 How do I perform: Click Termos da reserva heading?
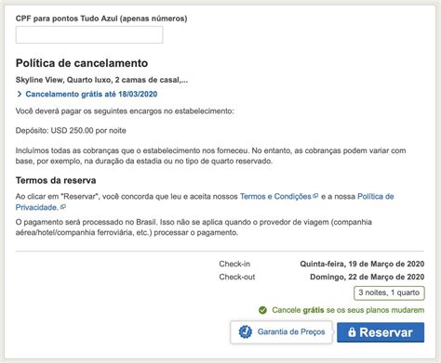coord(56,180)
